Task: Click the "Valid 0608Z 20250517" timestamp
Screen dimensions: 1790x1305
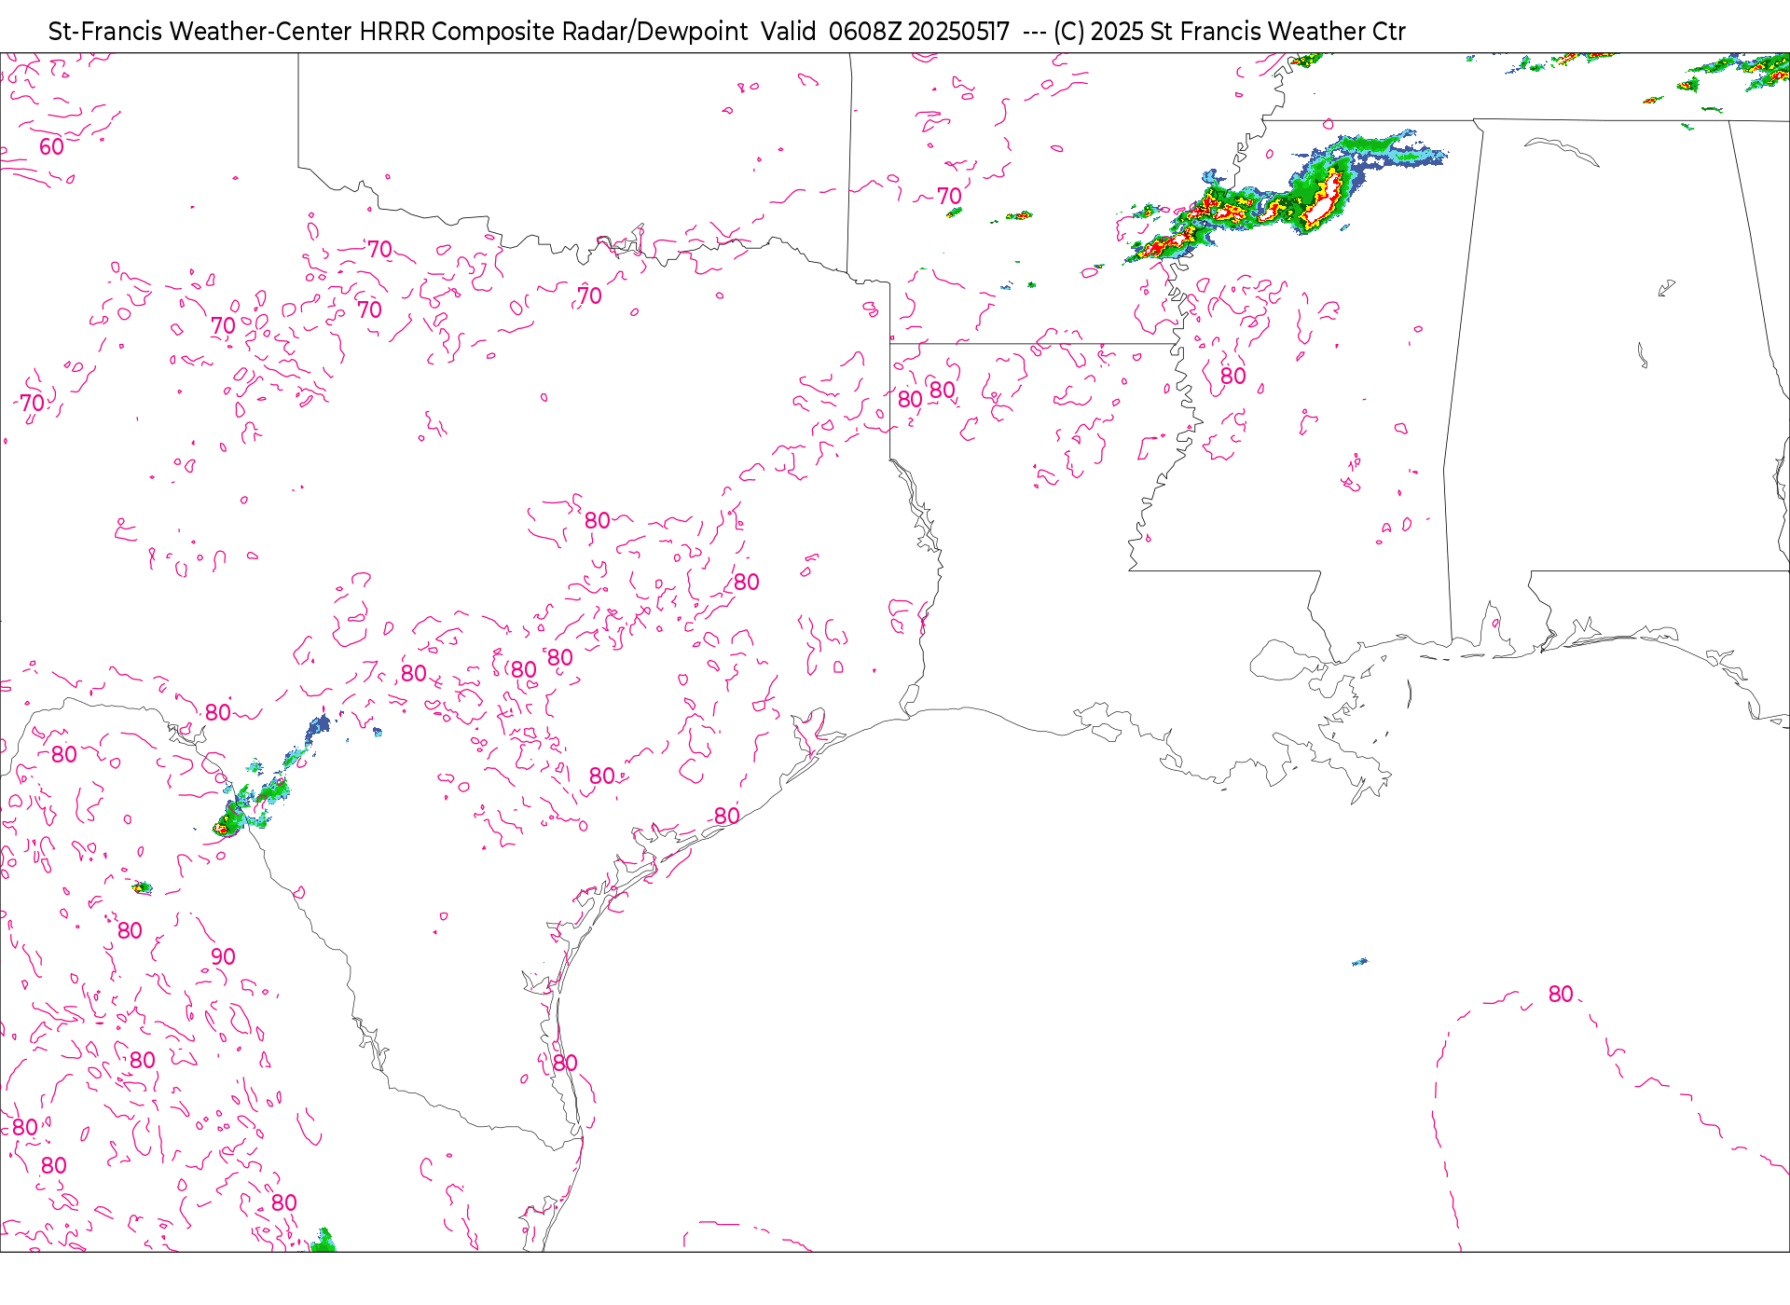Action: [885, 32]
